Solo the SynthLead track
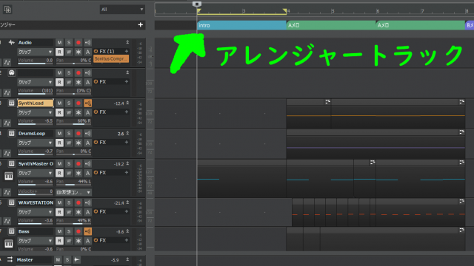474x266 pixels. pyautogui.click(x=69, y=103)
